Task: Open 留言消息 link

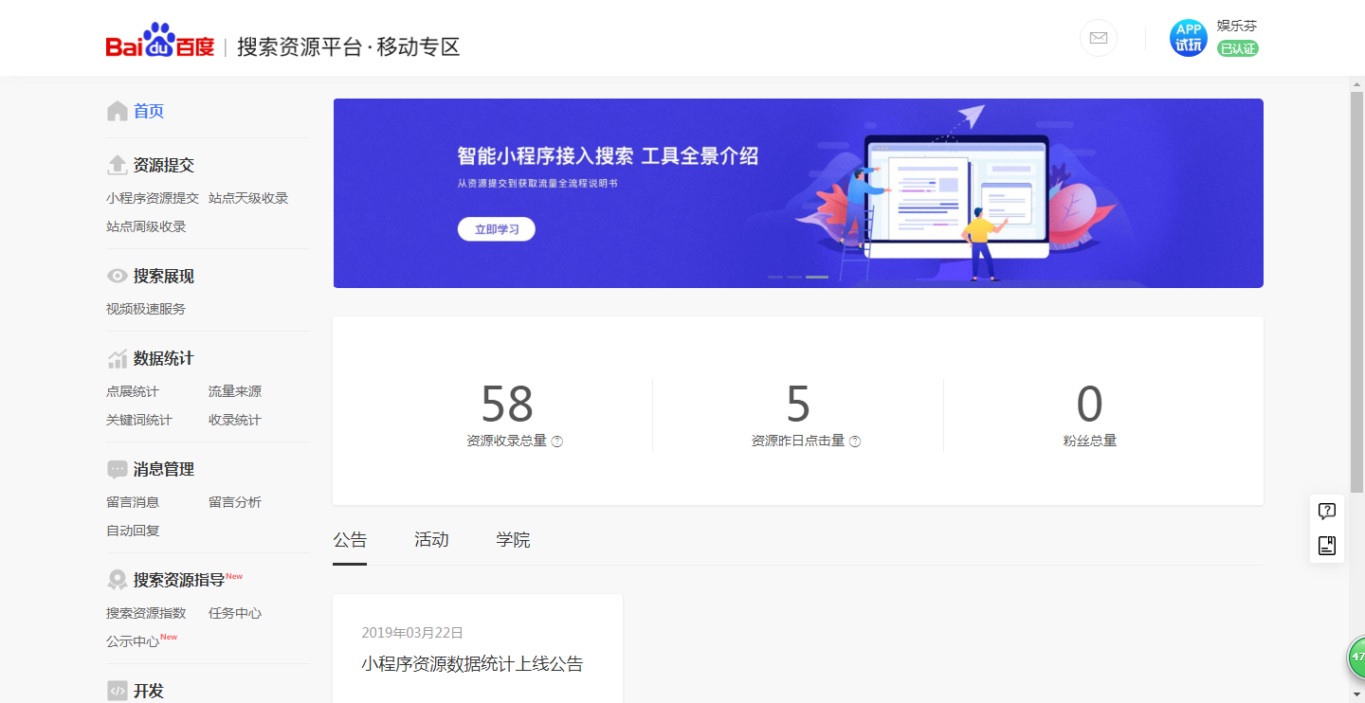Action: point(133,502)
